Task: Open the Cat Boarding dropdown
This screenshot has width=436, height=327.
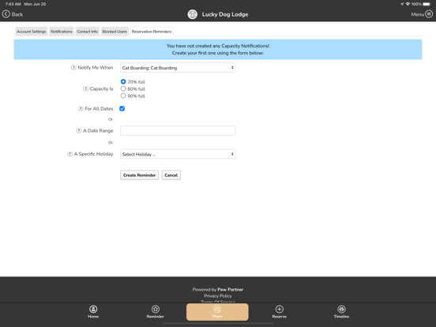Action: point(178,68)
